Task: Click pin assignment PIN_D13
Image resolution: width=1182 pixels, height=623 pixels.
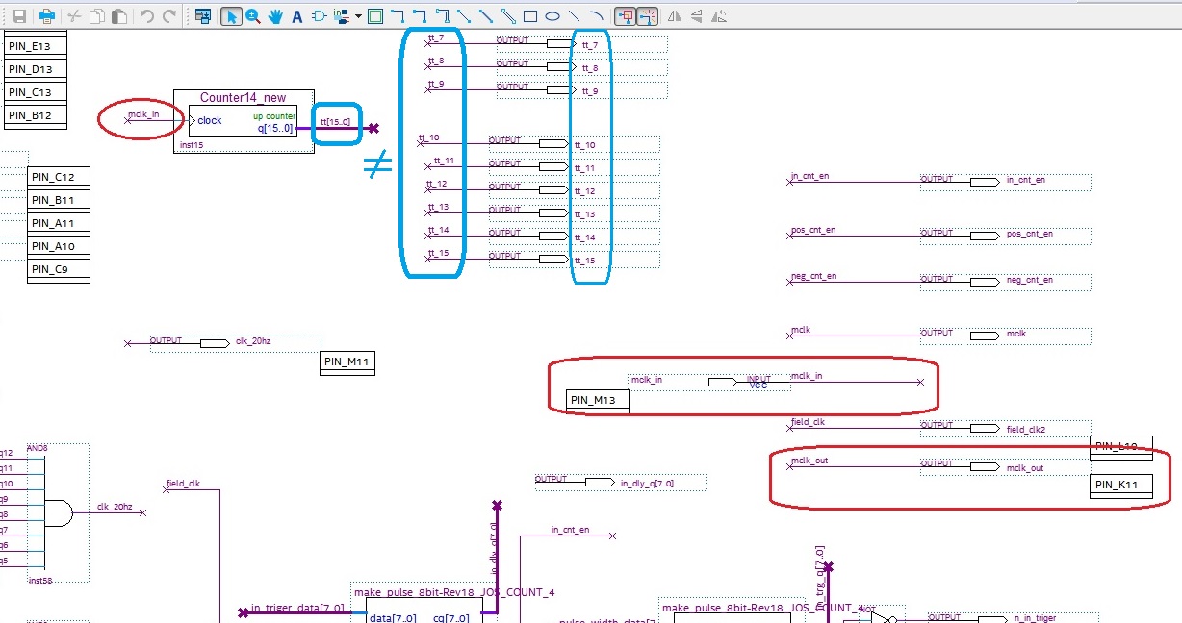Action: point(37,69)
